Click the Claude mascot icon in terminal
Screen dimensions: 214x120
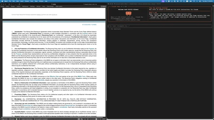click(128, 14)
